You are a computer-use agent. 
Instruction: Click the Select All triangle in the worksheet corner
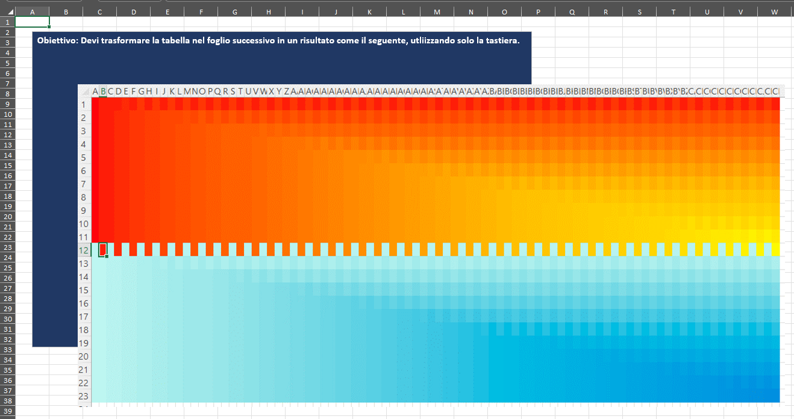[x=10, y=12]
